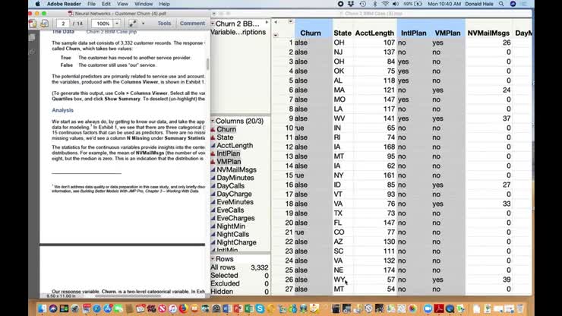
Task: Select the IntlPlan column header
Action: (414, 33)
